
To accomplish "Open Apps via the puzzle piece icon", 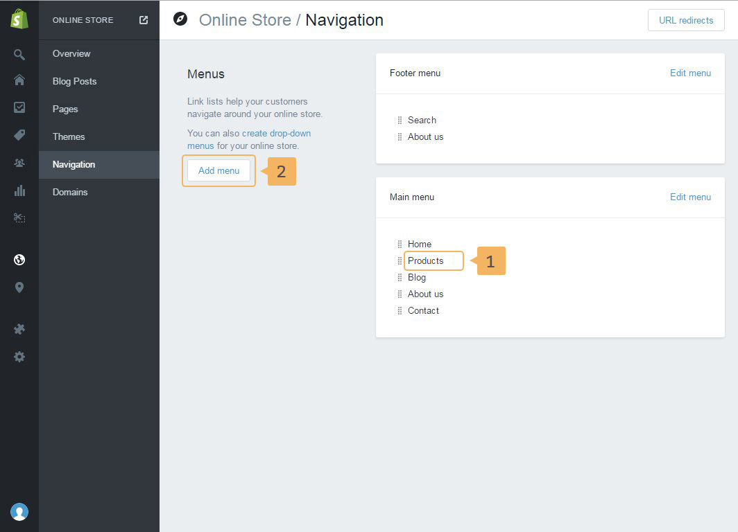I will [19, 329].
